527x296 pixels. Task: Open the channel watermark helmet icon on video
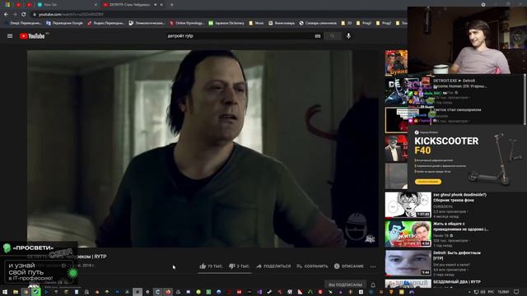coord(357,227)
